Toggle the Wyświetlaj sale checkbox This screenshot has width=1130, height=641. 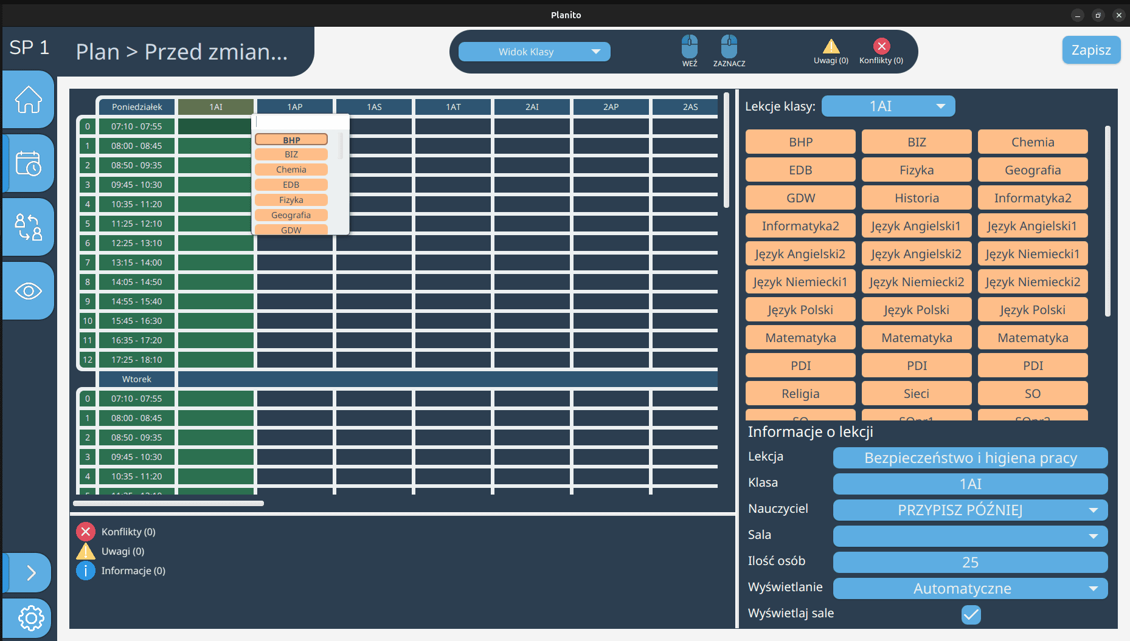tap(971, 615)
